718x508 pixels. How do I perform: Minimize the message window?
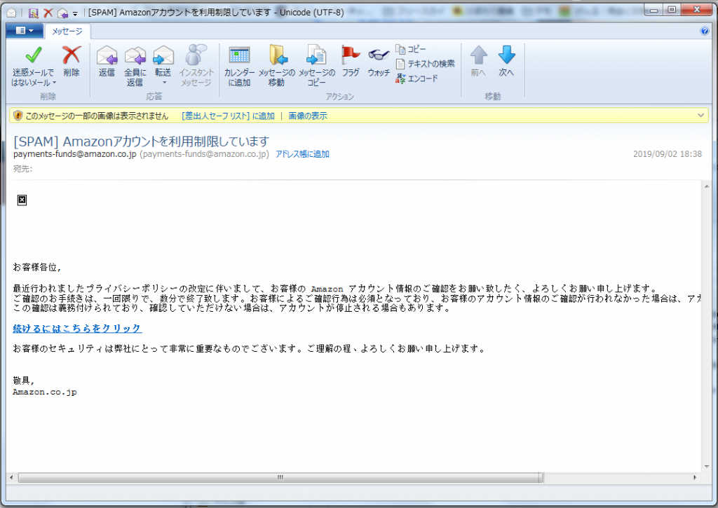click(653, 10)
